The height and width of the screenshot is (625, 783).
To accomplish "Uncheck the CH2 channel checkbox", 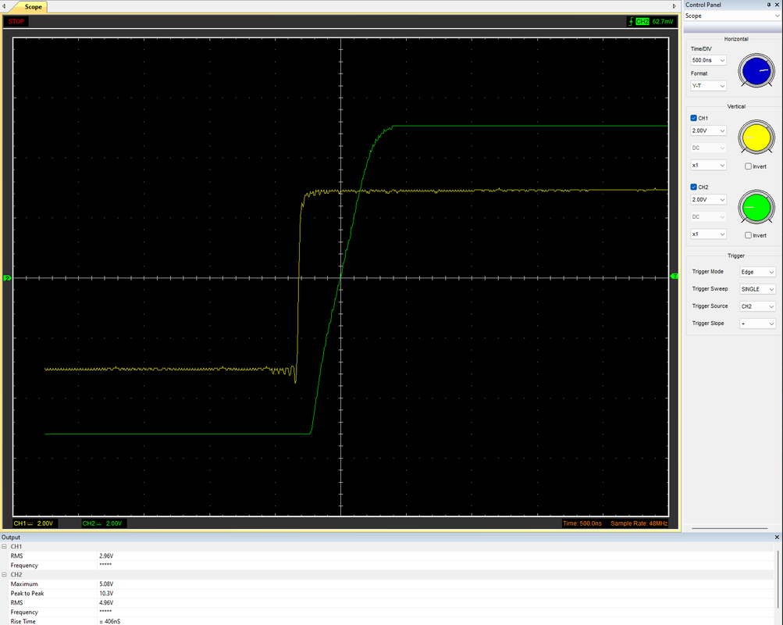I will [693, 187].
